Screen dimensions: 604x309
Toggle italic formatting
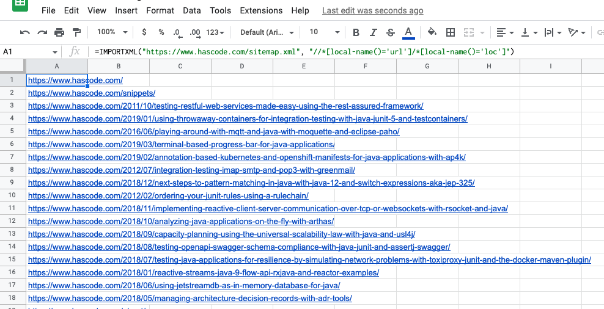pyautogui.click(x=374, y=32)
